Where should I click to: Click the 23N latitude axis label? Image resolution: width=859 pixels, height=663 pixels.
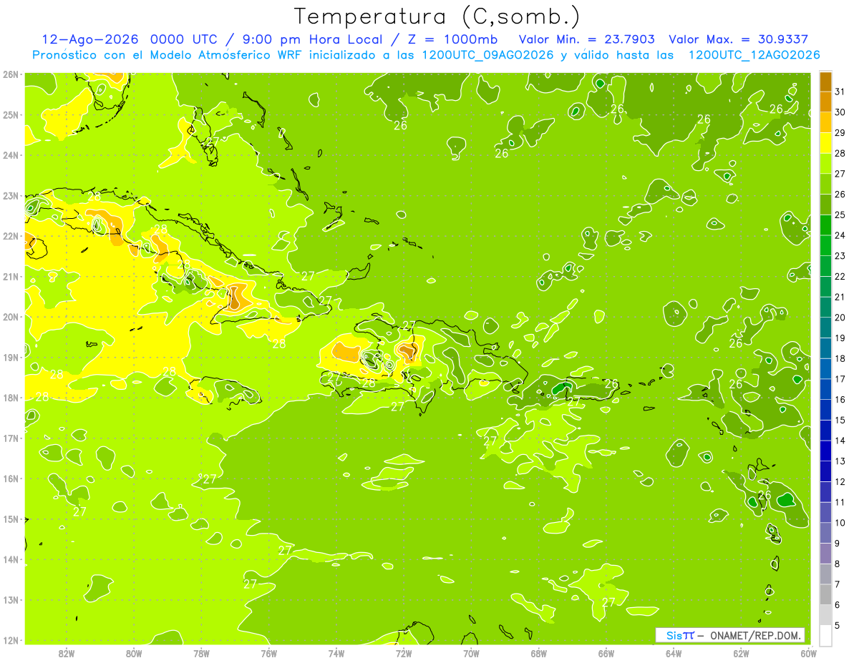coord(11,195)
